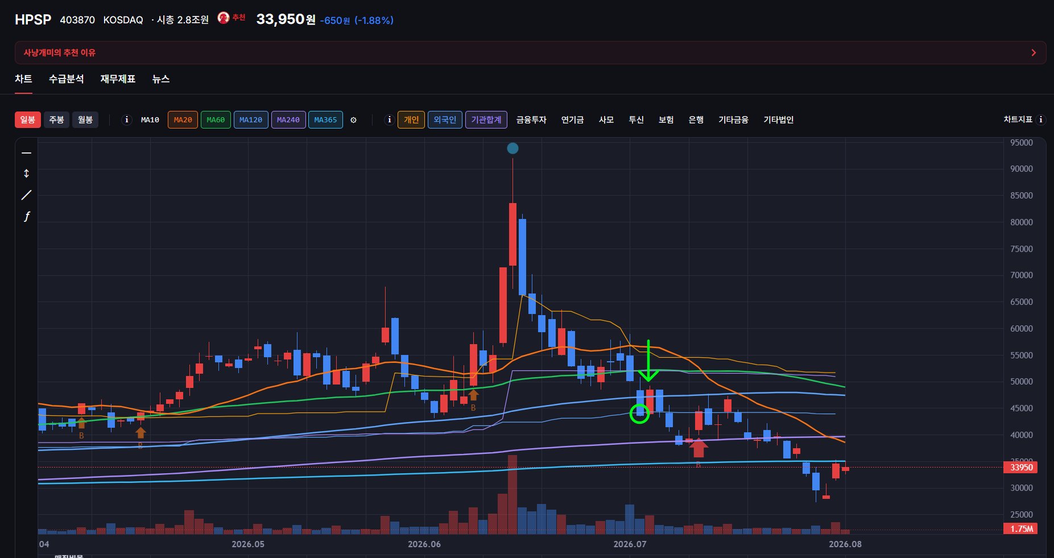Open moving average settings gear
This screenshot has height=558, width=1054.
pyautogui.click(x=353, y=120)
